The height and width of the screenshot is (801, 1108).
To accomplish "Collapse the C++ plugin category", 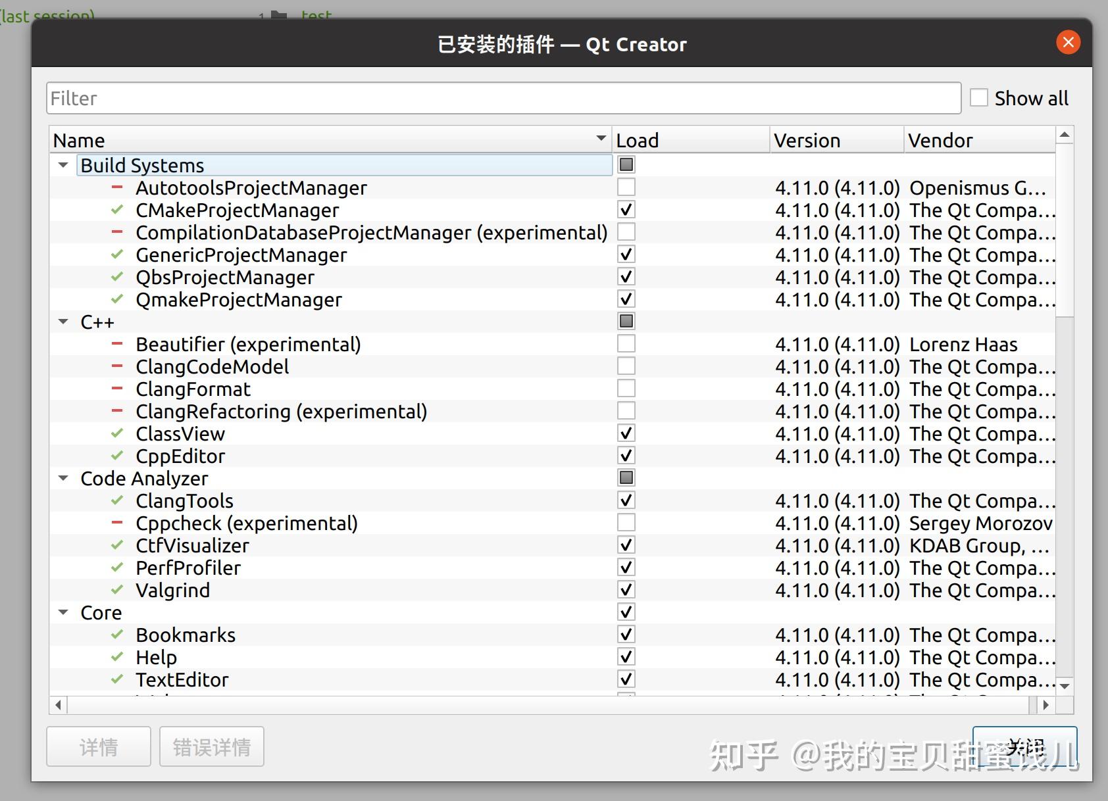I will coord(63,322).
